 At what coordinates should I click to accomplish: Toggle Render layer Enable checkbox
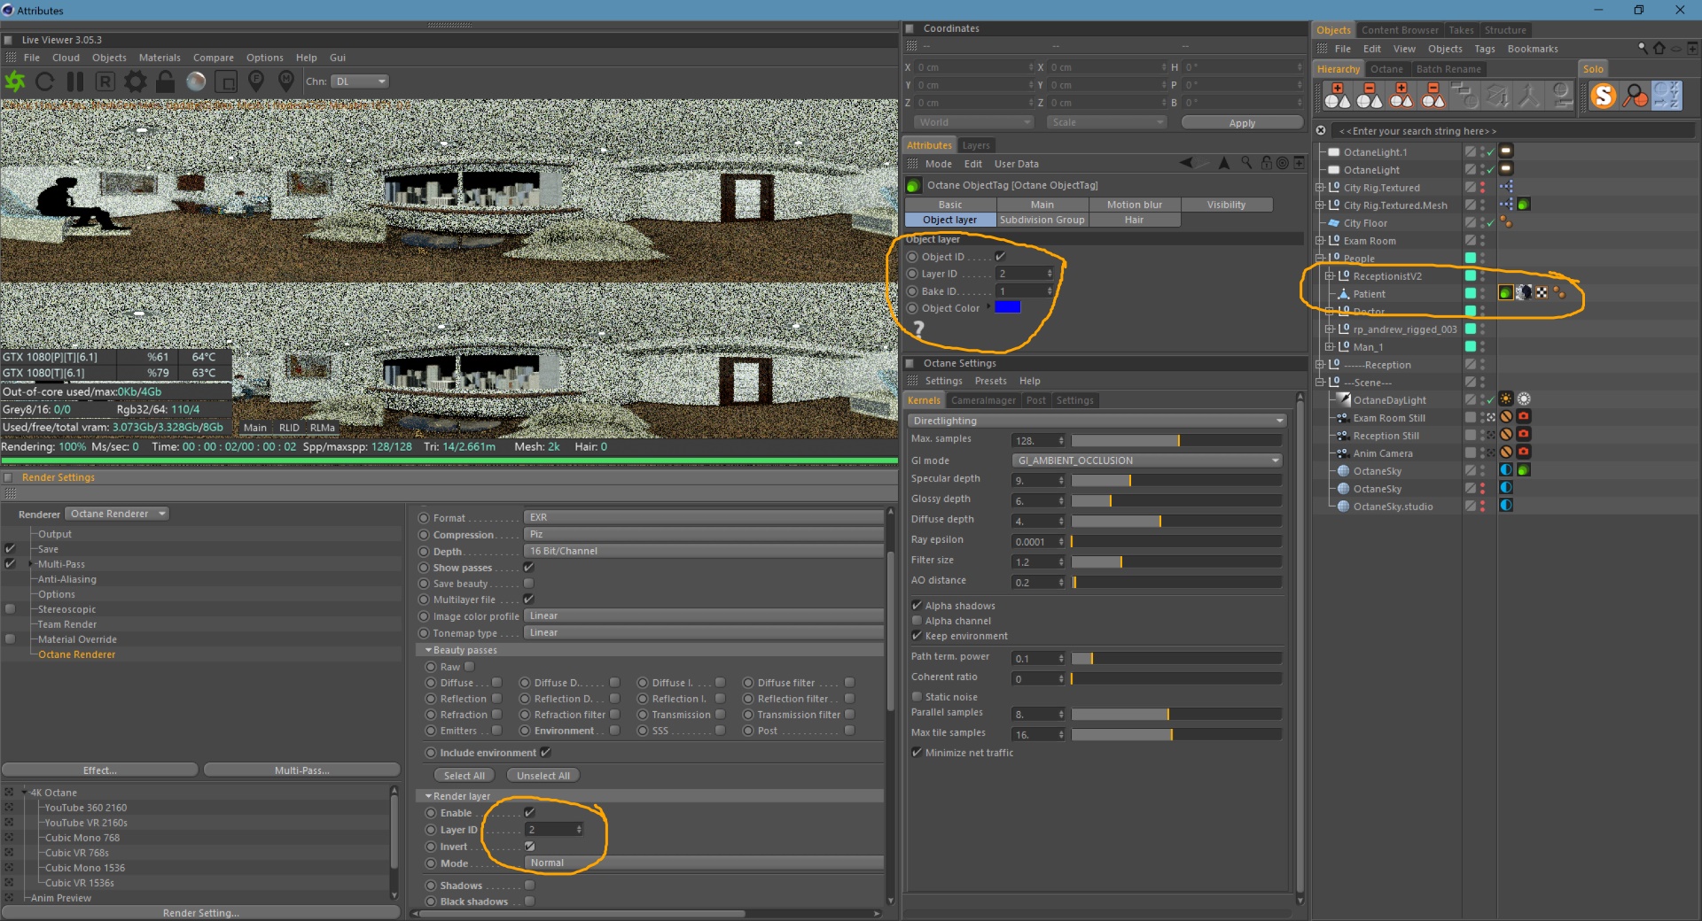click(x=529, y=812)
